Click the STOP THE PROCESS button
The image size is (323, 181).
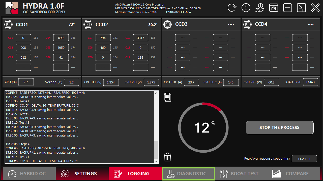point(280,127)
